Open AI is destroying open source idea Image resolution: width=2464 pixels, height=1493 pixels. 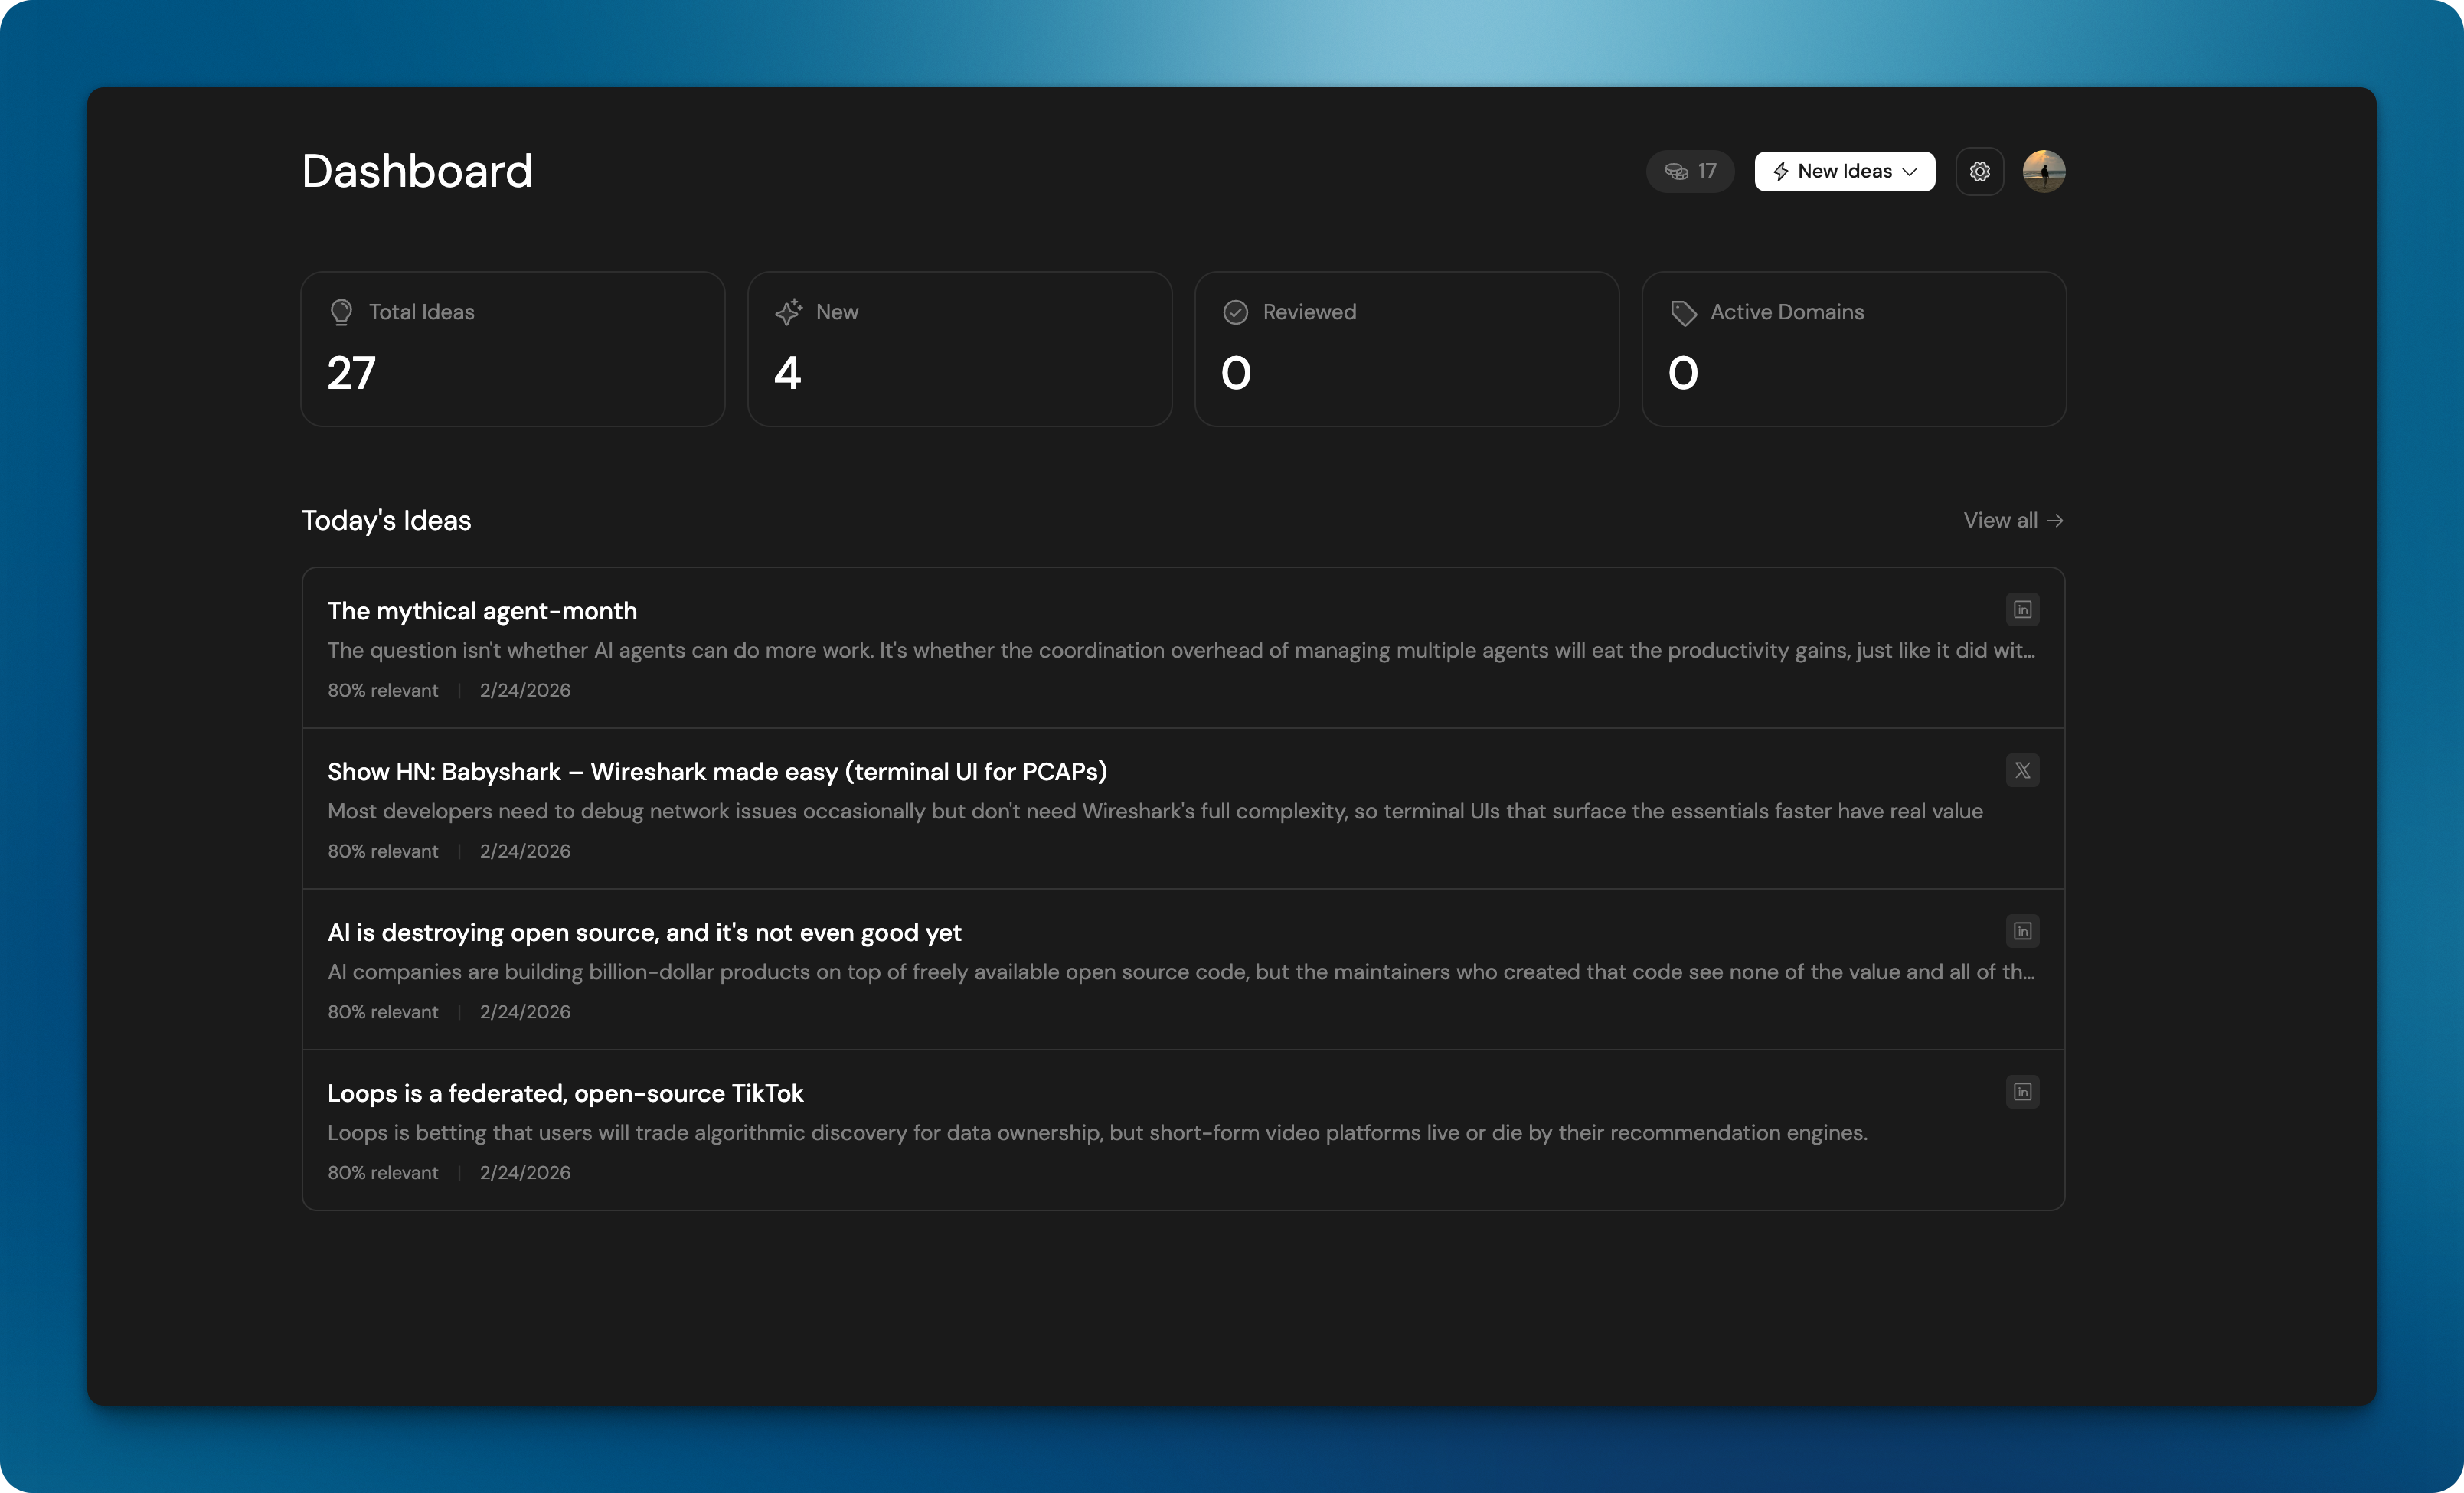[644, 933]
